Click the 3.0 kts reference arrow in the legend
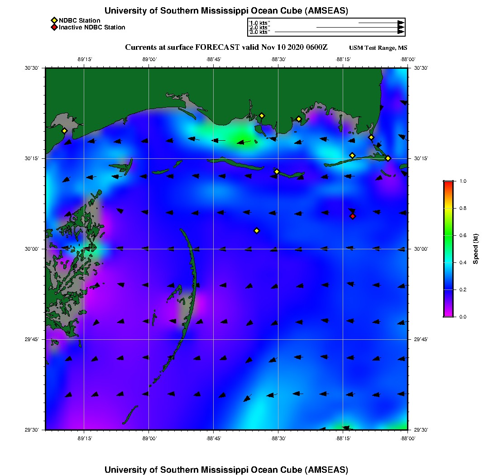This screenshot has width=498, height=475. point(339,32)
